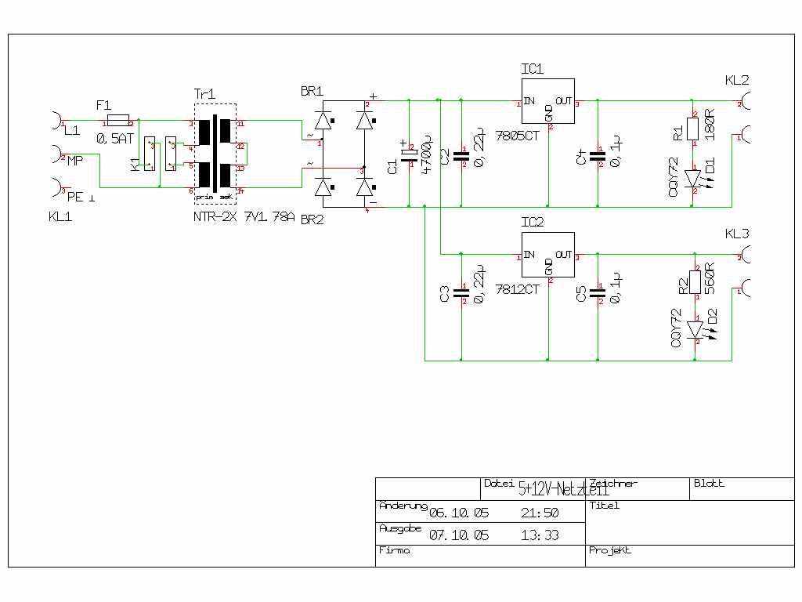Image resolution: width=802 pixels, height=602 pixels.
Task: Select the upper-left diode of bridge BR1
Action: coord(323,120)
